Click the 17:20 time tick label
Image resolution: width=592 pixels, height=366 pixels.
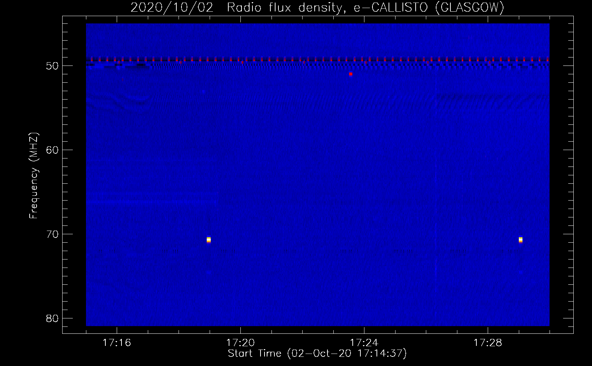pyautogui.click(x=240, y=343)
